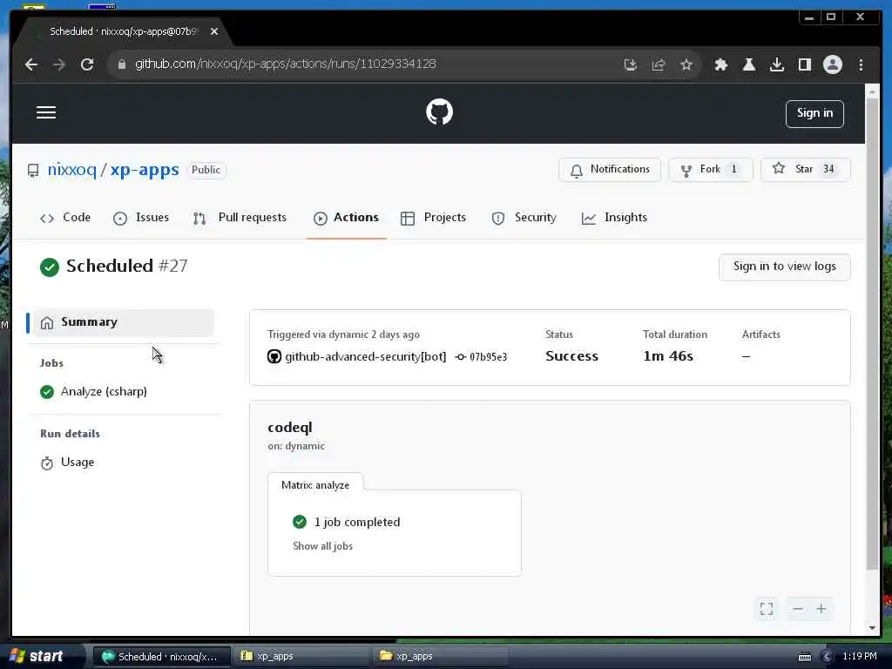Image resolution: width=892 pixels, height=669 pixels.
Task: Open the Security tab
Action: (524, 218)
